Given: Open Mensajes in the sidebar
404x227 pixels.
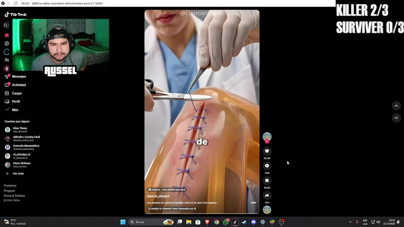Looking at the screenshot, I should click(x=15, y=77).
